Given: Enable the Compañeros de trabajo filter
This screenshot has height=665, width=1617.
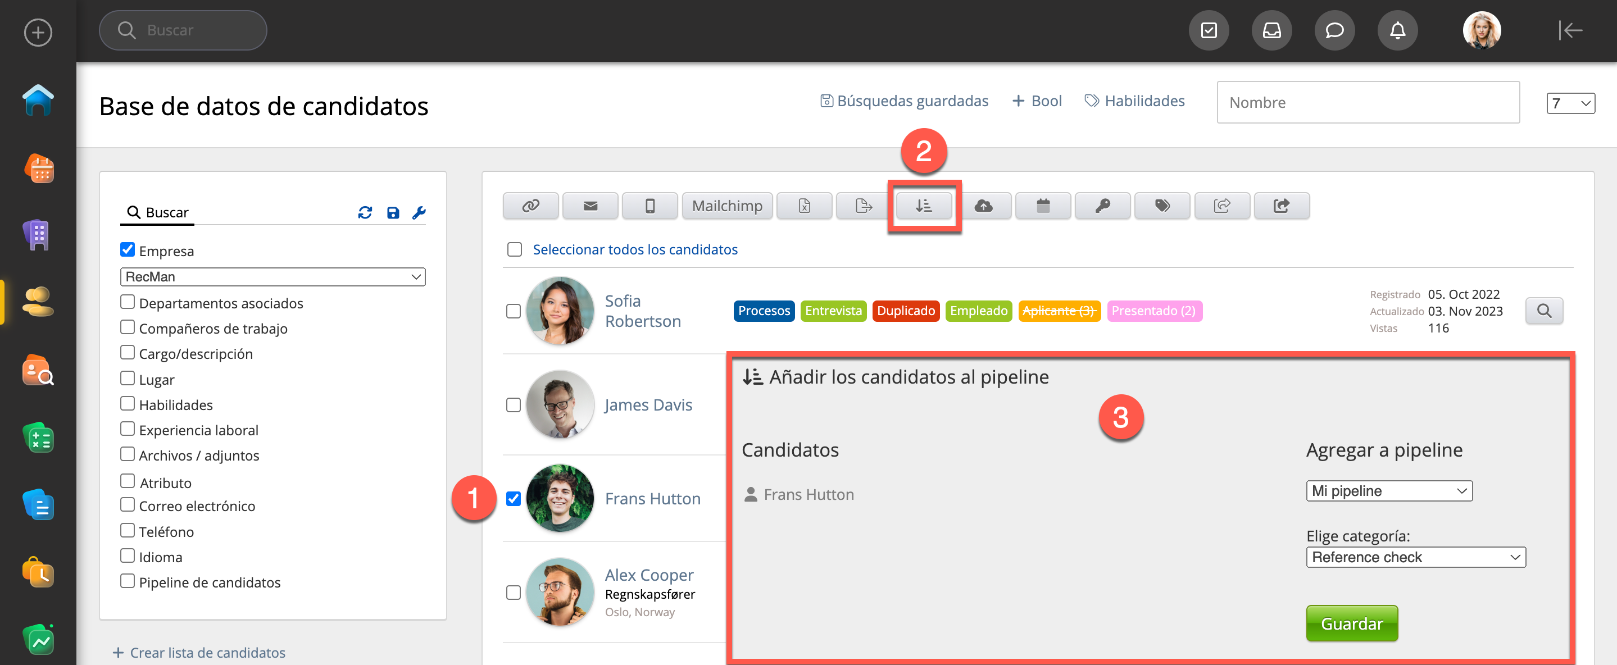Looking at the screenshot, I should pos(128,327).
